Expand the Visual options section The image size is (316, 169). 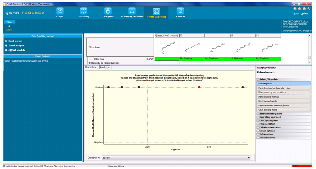click(258, 131)
